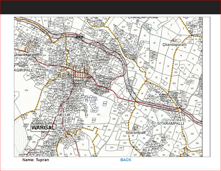Viewport: 221px width, 171px height.
Task: Select parcel number 348
Action: [114, 119]
